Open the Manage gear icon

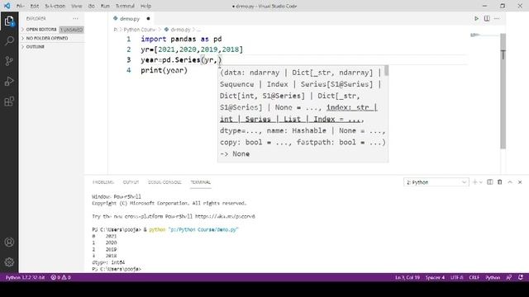[9, 262]
